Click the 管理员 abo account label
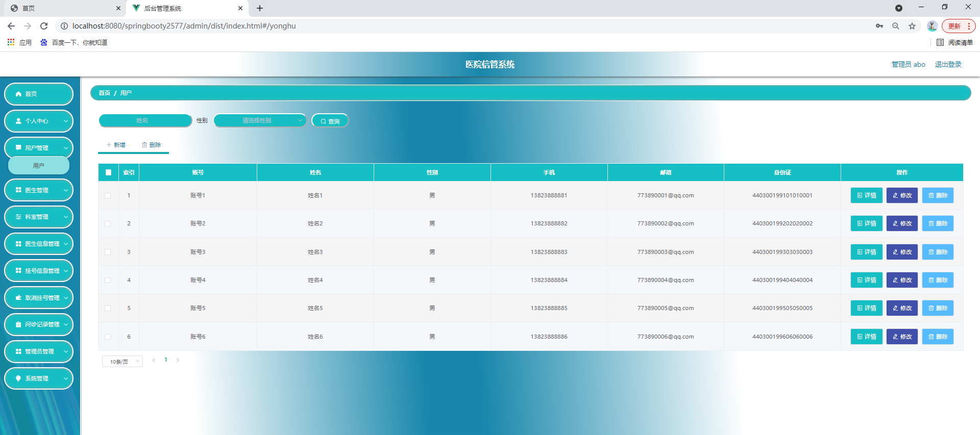This screenshot has width=980, height=435. pyautogui.click(x=908, y=64)
